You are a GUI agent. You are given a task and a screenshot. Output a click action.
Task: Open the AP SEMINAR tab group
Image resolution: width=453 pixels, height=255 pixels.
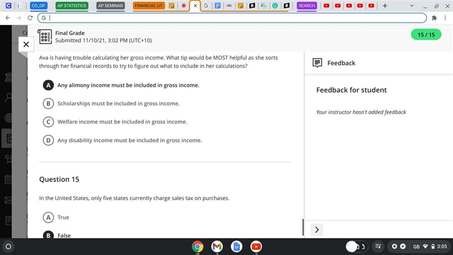pos(110,6)
